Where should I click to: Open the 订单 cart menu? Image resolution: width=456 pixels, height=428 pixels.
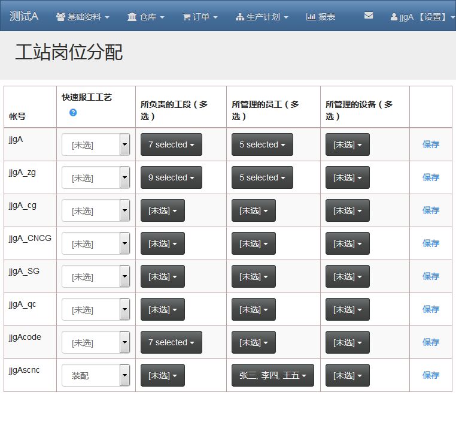pos(200,17)
